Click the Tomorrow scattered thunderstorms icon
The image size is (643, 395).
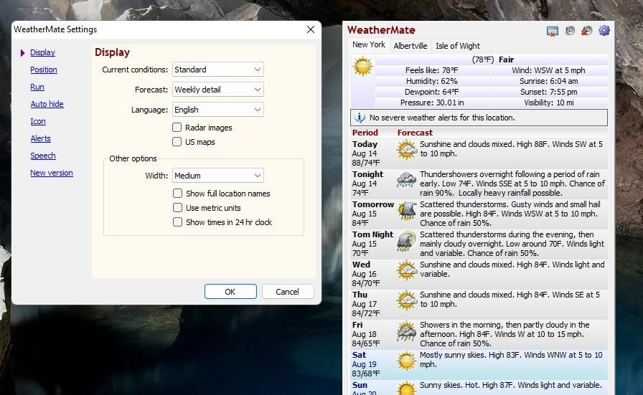(x=406, y=211)
